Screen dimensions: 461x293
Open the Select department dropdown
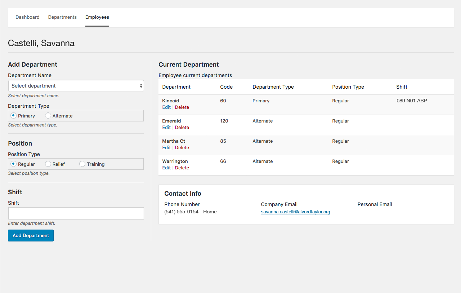76,86
